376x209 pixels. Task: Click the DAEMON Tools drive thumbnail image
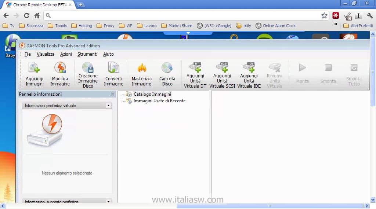(x=45, y=130)
